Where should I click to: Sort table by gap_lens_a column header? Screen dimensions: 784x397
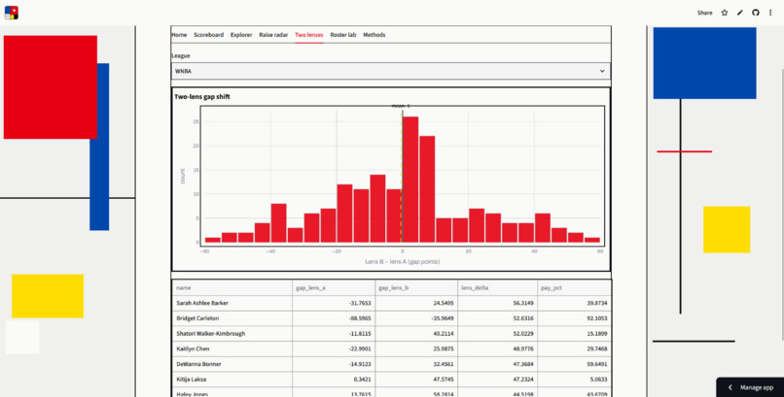click(x=334, y=287)
